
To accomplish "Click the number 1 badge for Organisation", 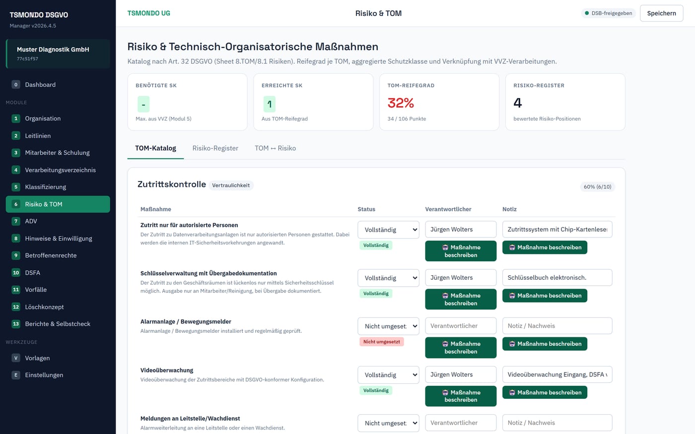I will tap(16, 119).
